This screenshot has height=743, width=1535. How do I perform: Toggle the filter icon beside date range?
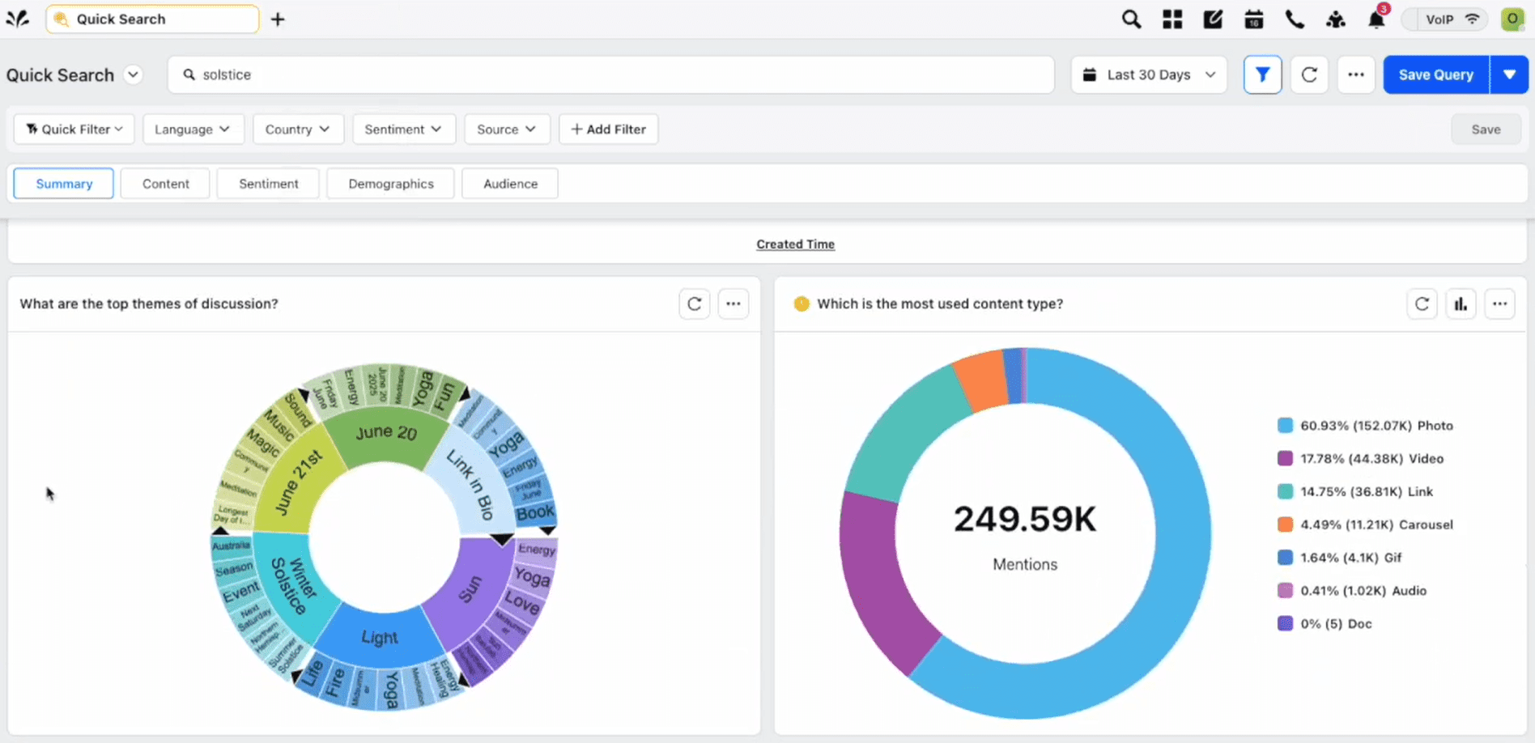coord(1262,74)
